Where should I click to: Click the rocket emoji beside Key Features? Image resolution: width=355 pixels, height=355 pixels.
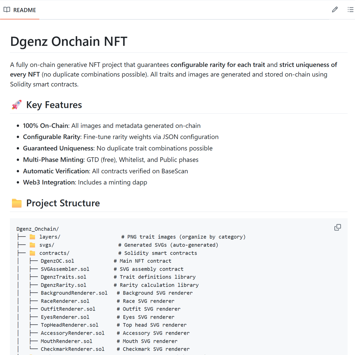(x=16, y=104)
